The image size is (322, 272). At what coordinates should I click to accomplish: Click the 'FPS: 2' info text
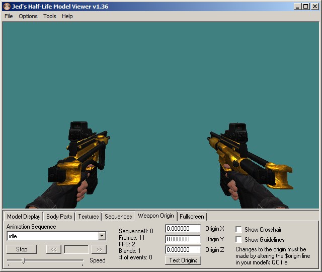tap(127, 244)
